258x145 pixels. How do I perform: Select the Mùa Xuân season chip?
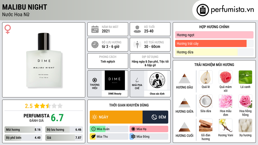click(109, 129)
